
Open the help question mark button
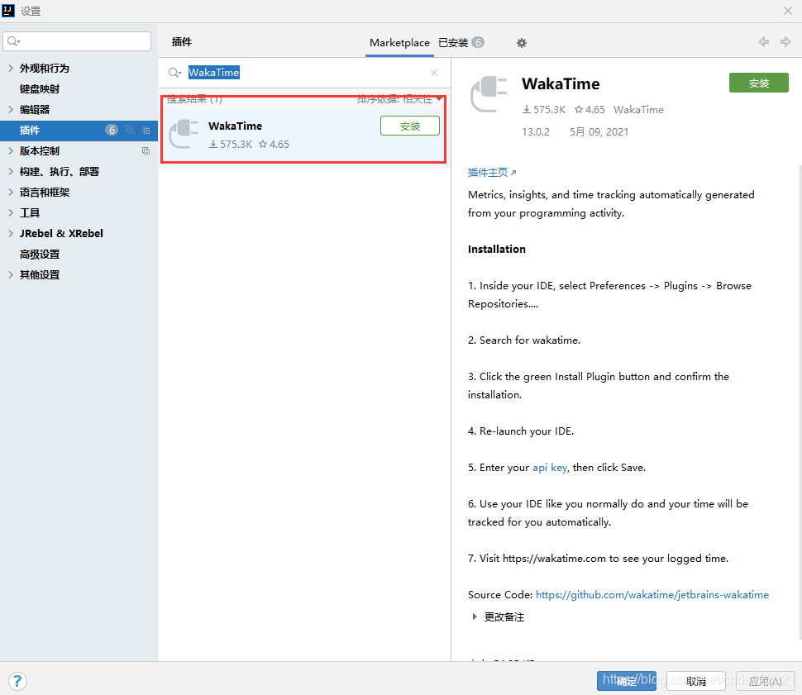click(x=17, y=681)
